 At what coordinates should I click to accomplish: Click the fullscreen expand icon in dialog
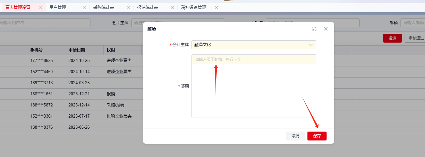point(314,29)
